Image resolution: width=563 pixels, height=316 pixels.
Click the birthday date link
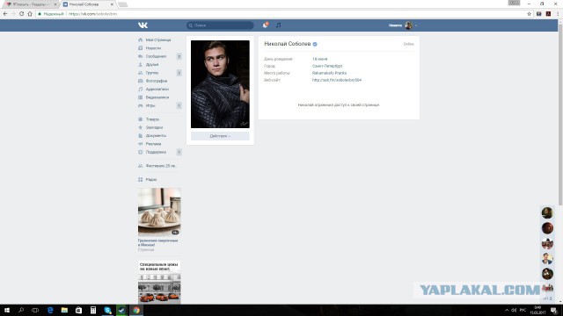point(319,59)
